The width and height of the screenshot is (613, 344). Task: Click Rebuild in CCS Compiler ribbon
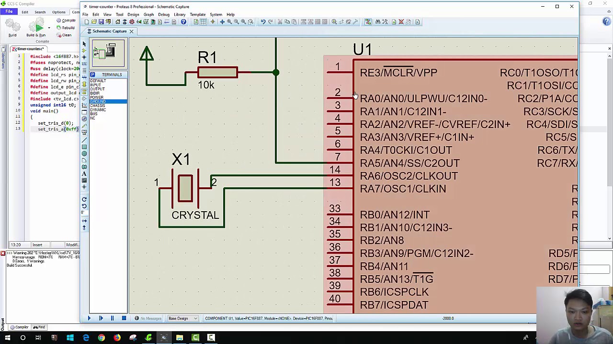[66, 28]
